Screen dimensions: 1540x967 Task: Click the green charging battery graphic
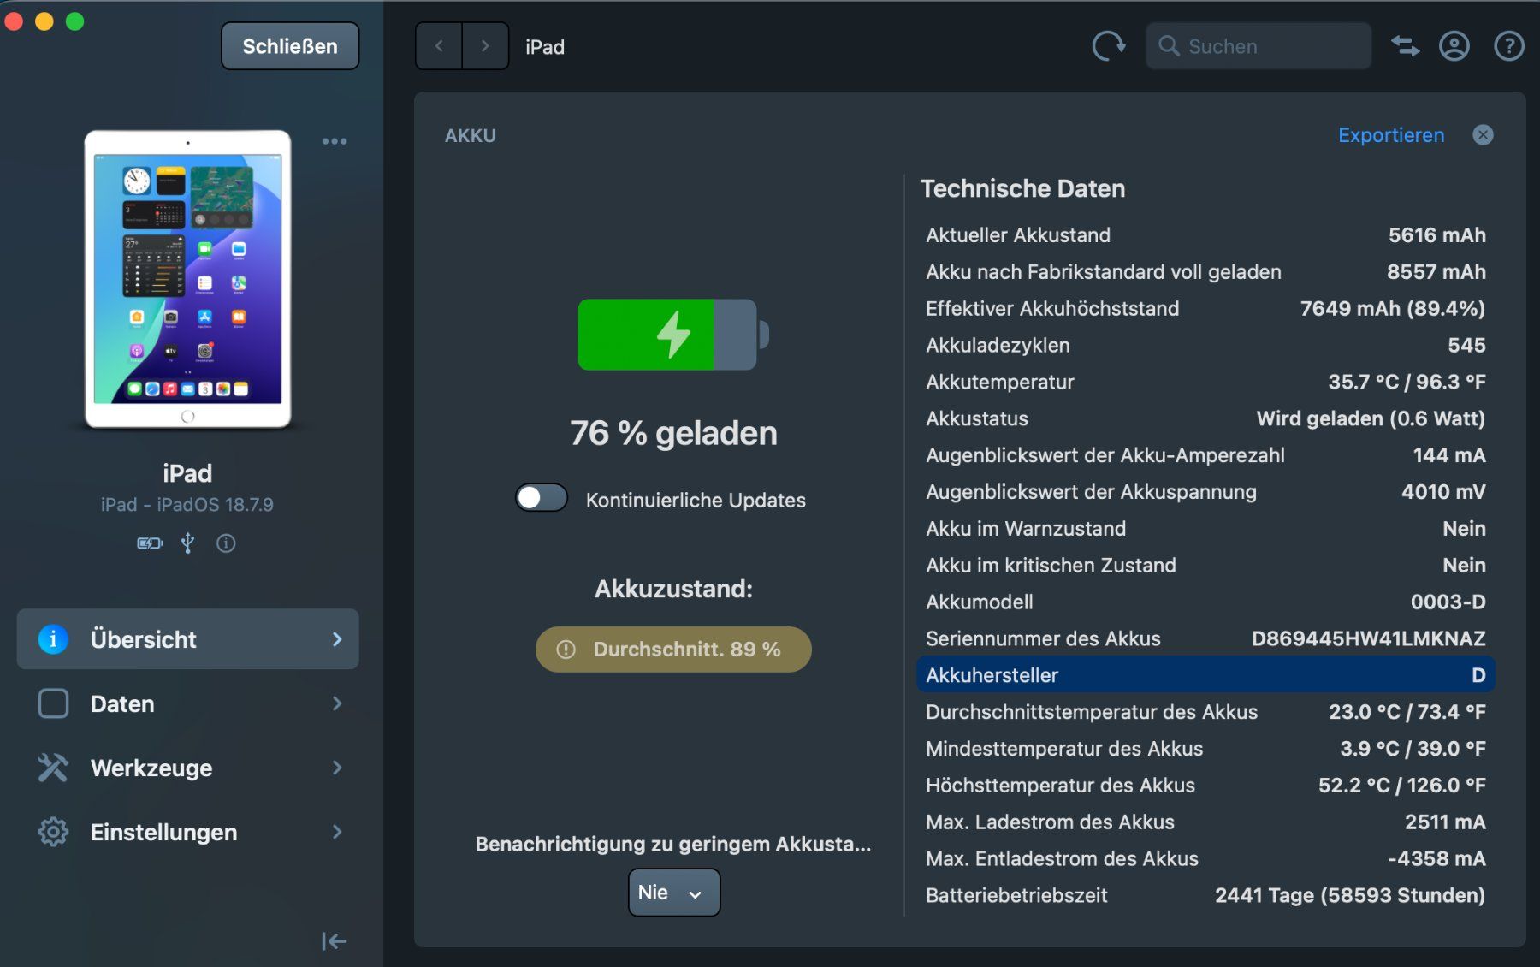673,335
